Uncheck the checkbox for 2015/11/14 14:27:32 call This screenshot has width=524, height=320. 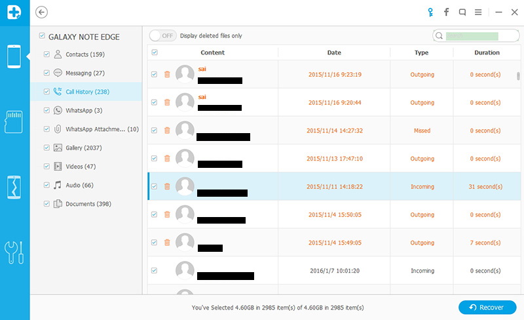pyautogui.click(x=154, y=130)
